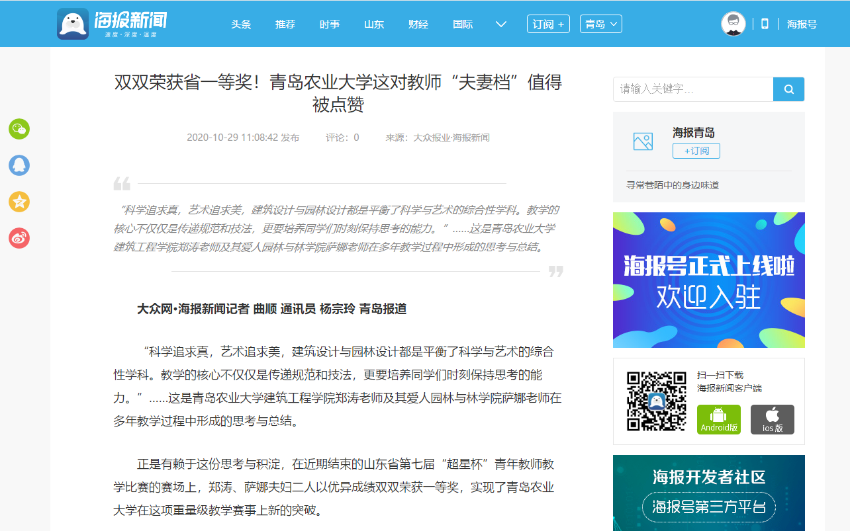Image resolution: width=850 pixels, height=531 pixels.
Task: Click the 订阅 + button in navigation
Action: tap(548, 24)
